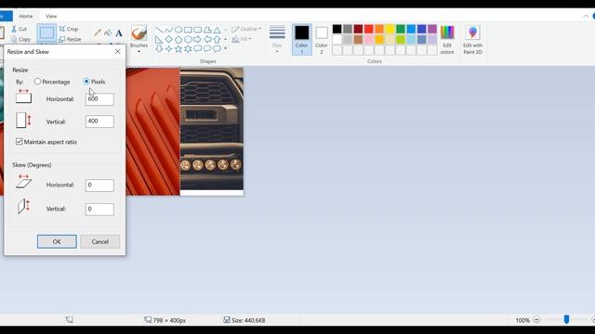Click OK in Resize and Skew

[x=57, y=241]
